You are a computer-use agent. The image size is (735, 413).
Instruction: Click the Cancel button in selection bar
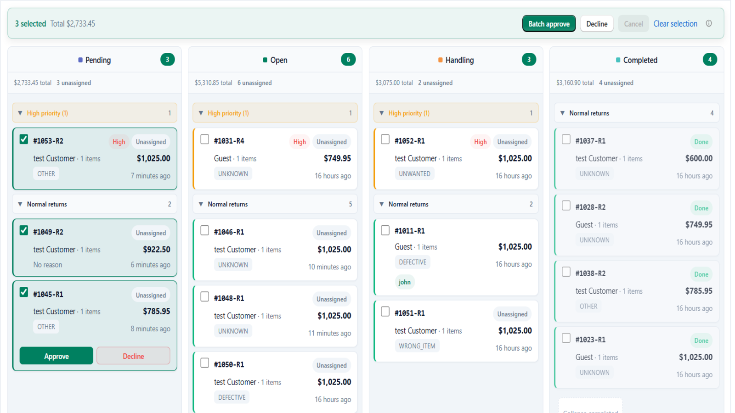point(633,24)
